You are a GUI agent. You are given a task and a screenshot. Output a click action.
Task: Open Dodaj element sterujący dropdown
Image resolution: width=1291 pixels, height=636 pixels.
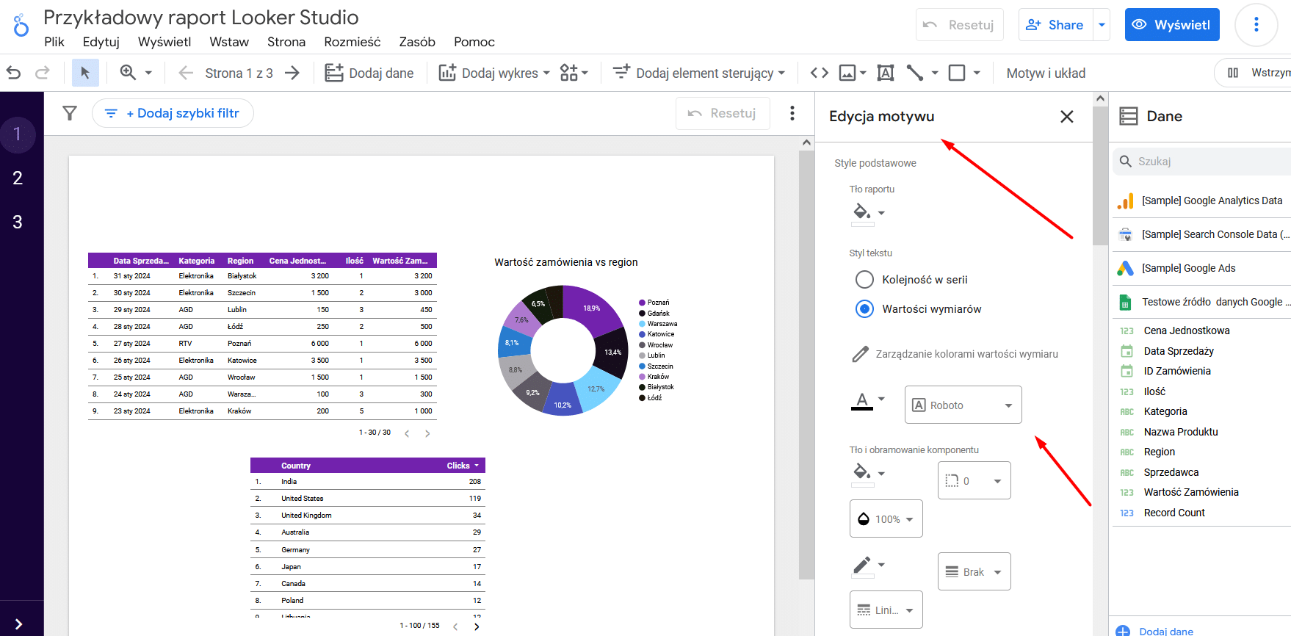point(699,73)
